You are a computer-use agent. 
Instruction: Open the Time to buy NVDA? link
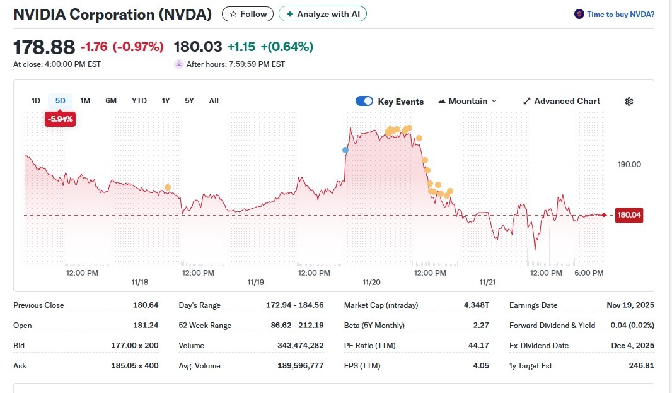[620, 14]
